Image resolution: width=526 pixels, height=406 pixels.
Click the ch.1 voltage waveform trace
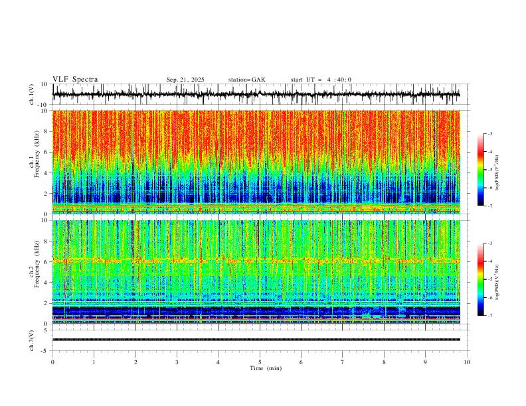(256, 94)
